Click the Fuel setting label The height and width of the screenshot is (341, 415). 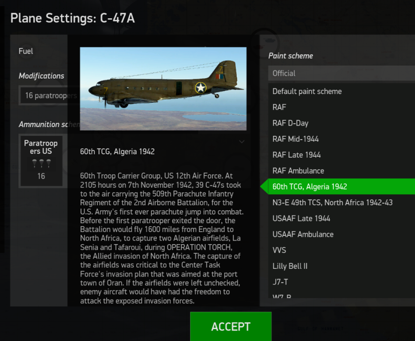click(26, 51)
